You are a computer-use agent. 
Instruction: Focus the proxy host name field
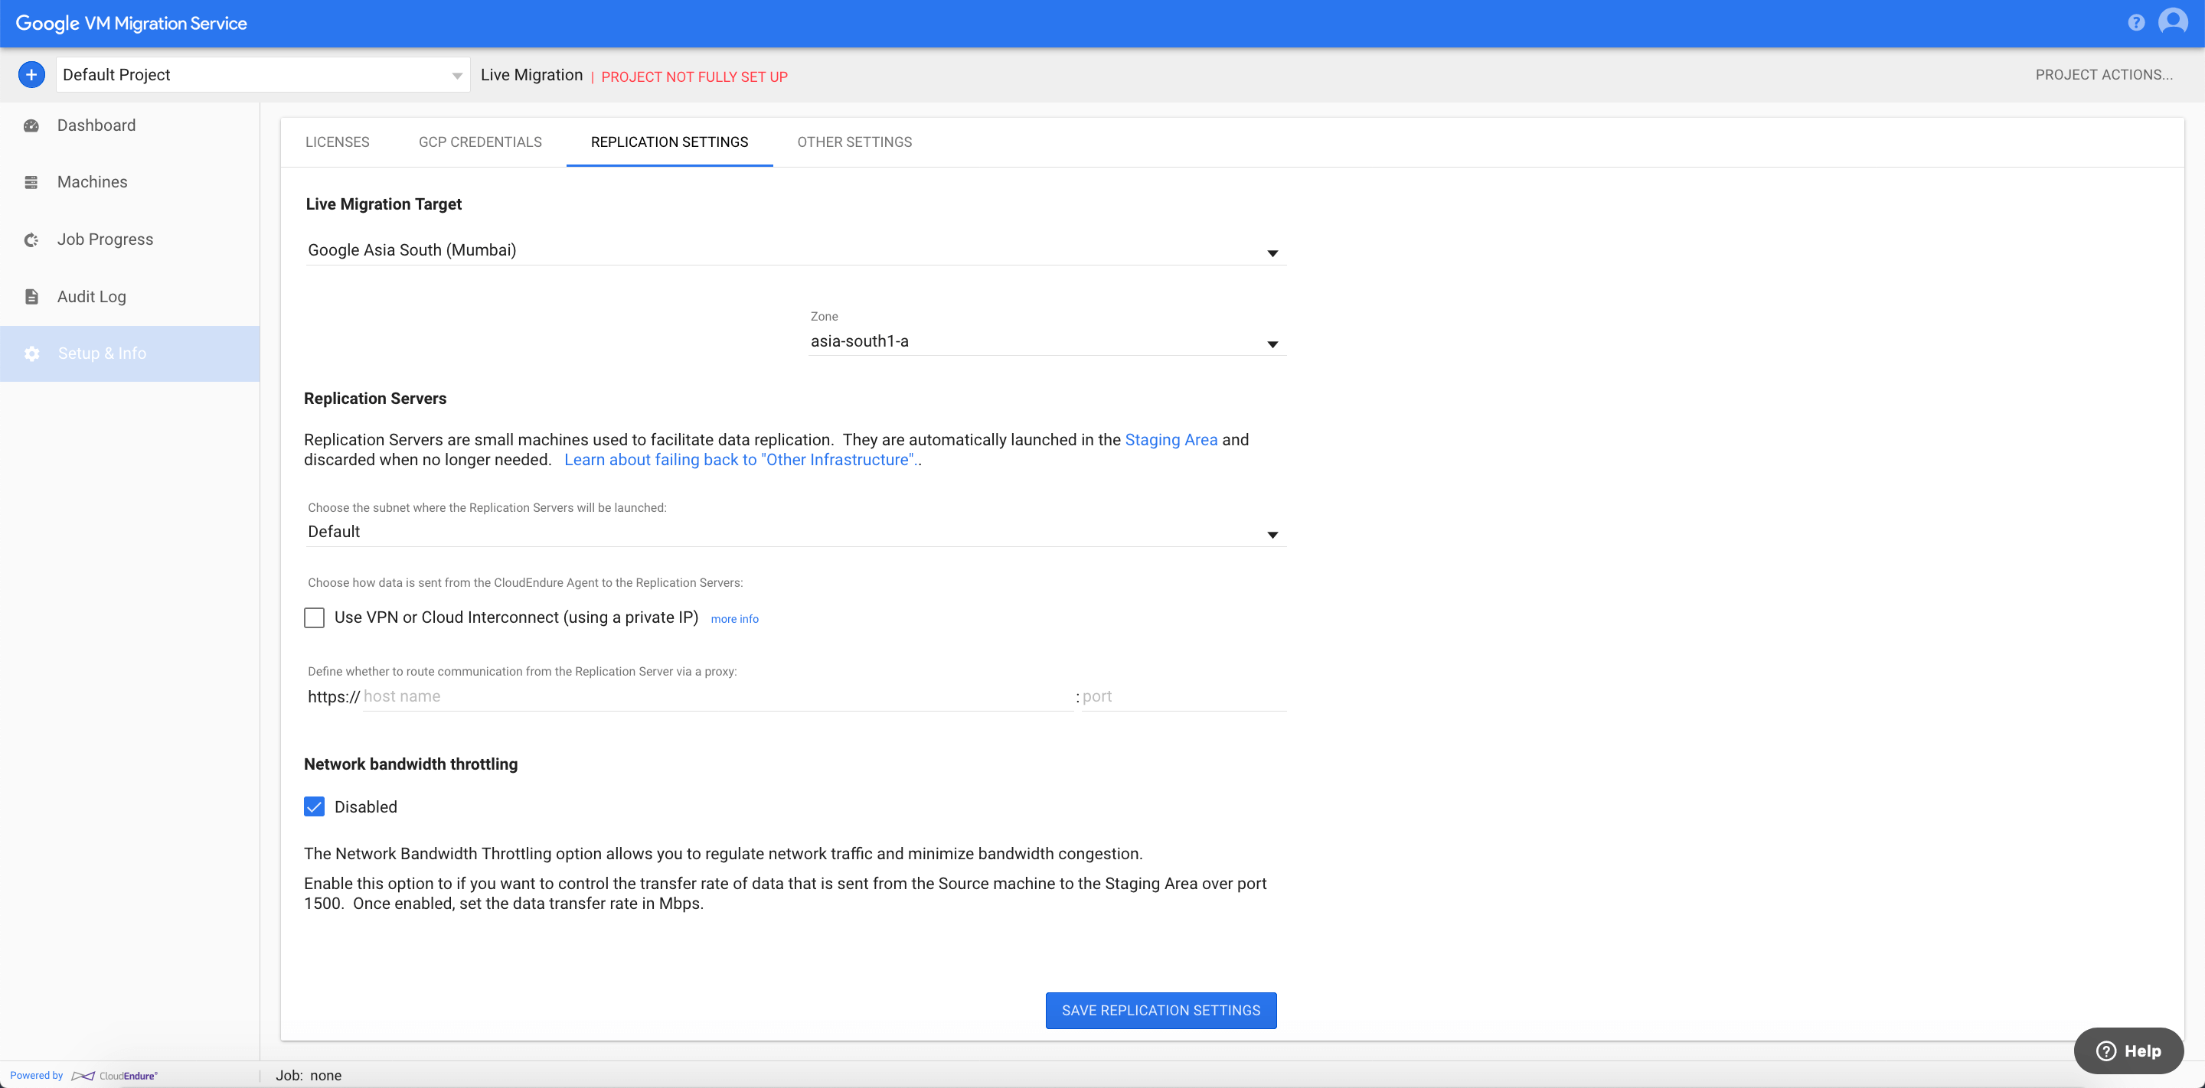click(717, 696)
